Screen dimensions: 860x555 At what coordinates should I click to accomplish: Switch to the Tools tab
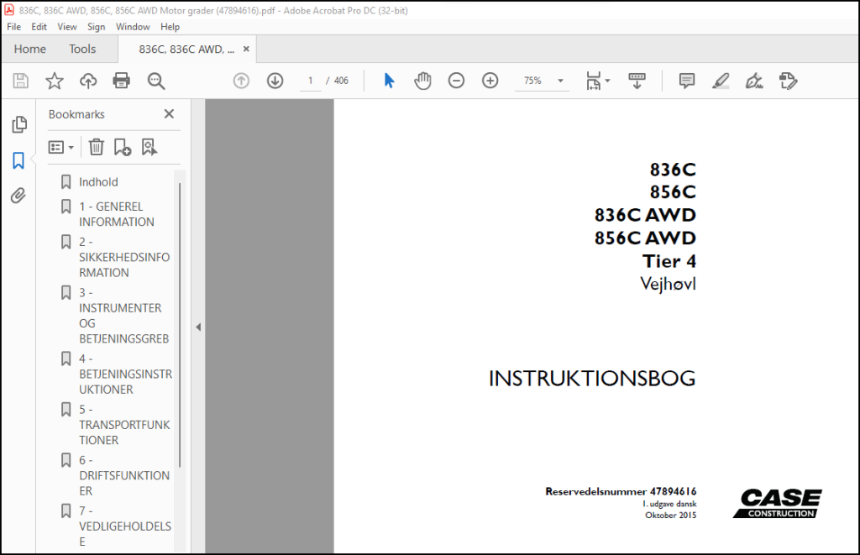click(82, 49)
